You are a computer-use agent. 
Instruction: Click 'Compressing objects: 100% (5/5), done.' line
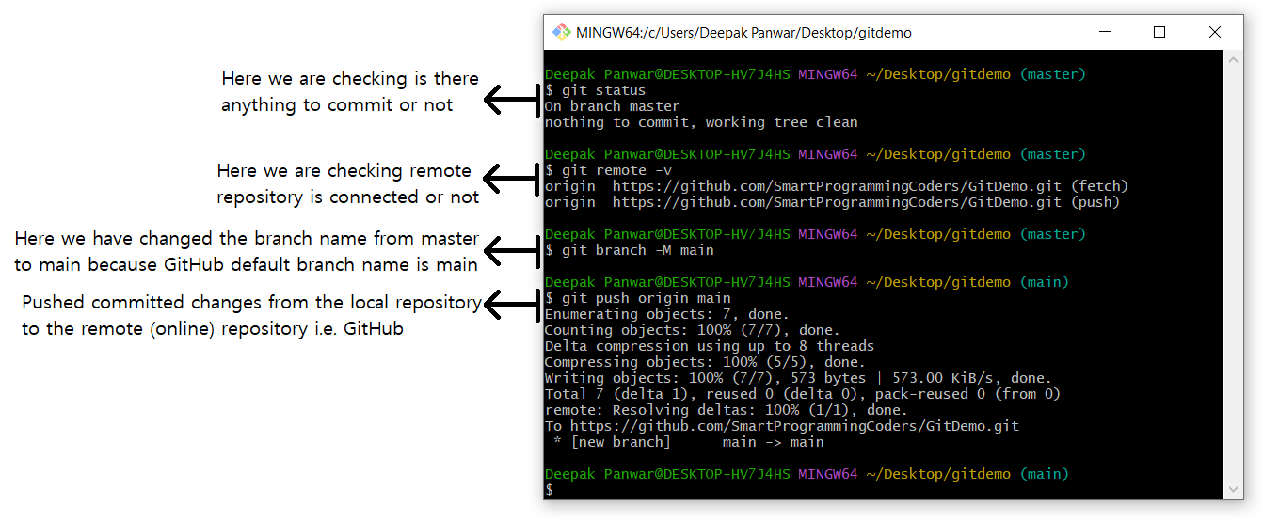(705, 362)
